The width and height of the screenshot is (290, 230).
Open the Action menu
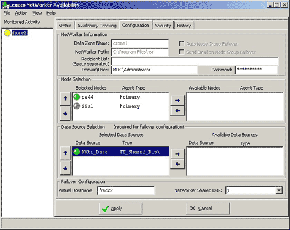pos(21,13)
